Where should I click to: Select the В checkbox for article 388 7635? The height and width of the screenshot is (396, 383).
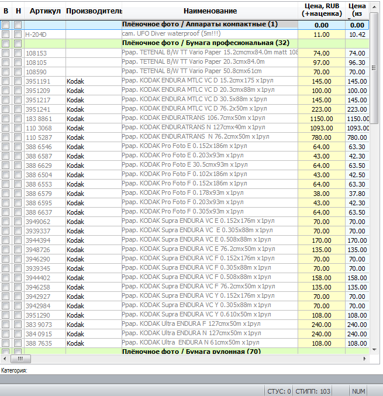tap(5, 343)
